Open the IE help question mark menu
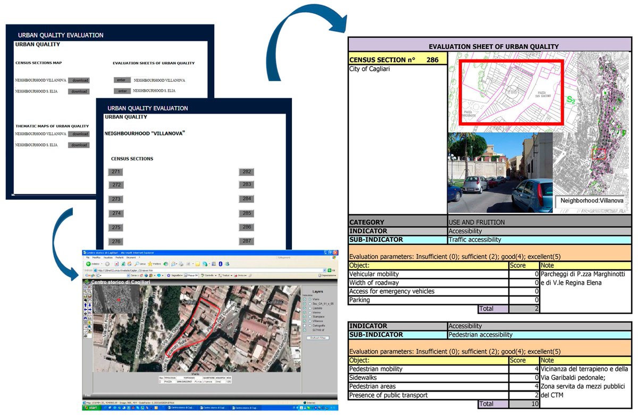The height and width of the screenshot is (415, 638). click(x=139, y=258)
